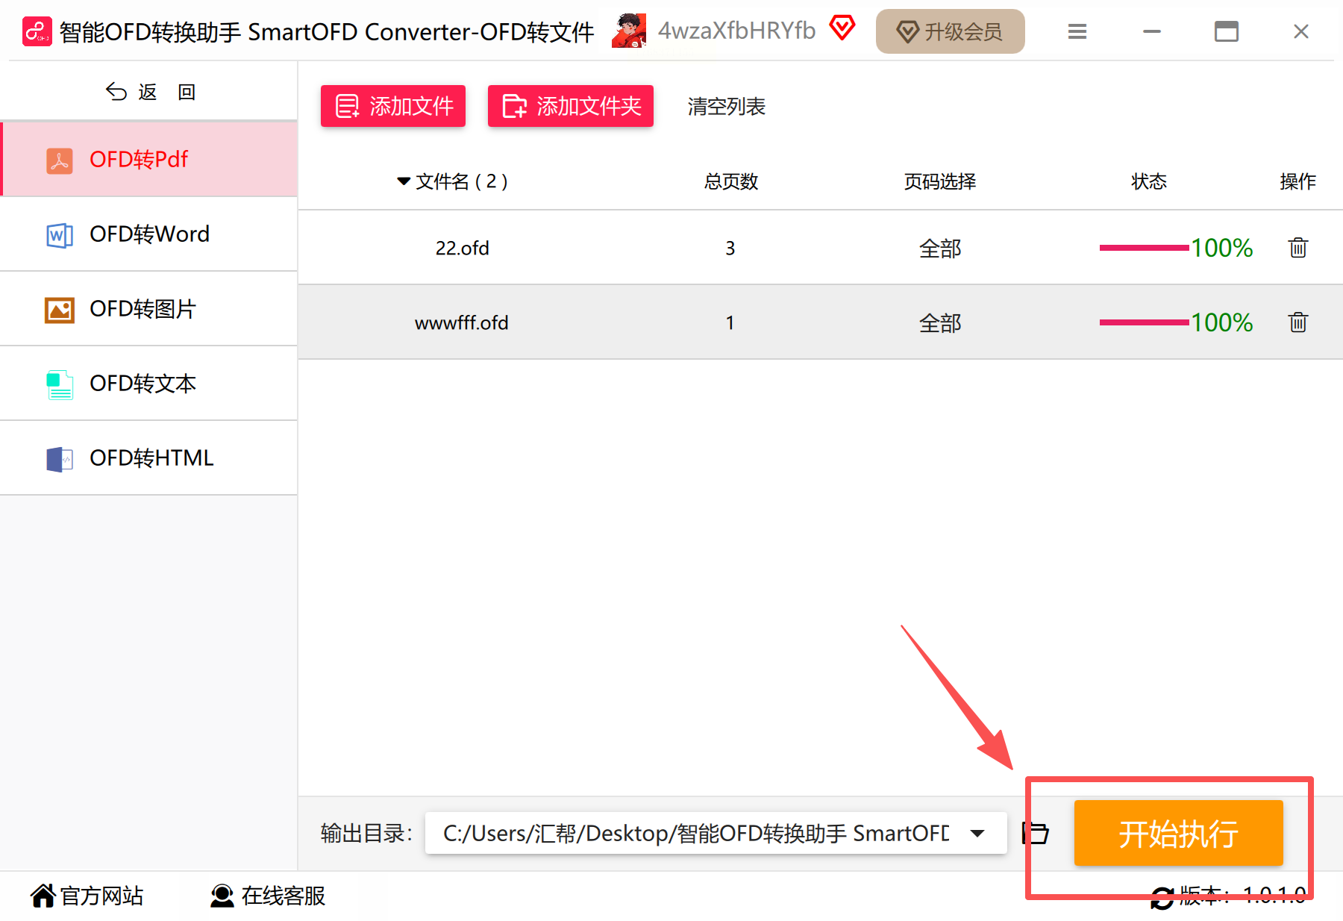The width and height of the screenshot is (1343, 921).
Task: Click the 状态 column header
Action: click(x=1149, y=181)
